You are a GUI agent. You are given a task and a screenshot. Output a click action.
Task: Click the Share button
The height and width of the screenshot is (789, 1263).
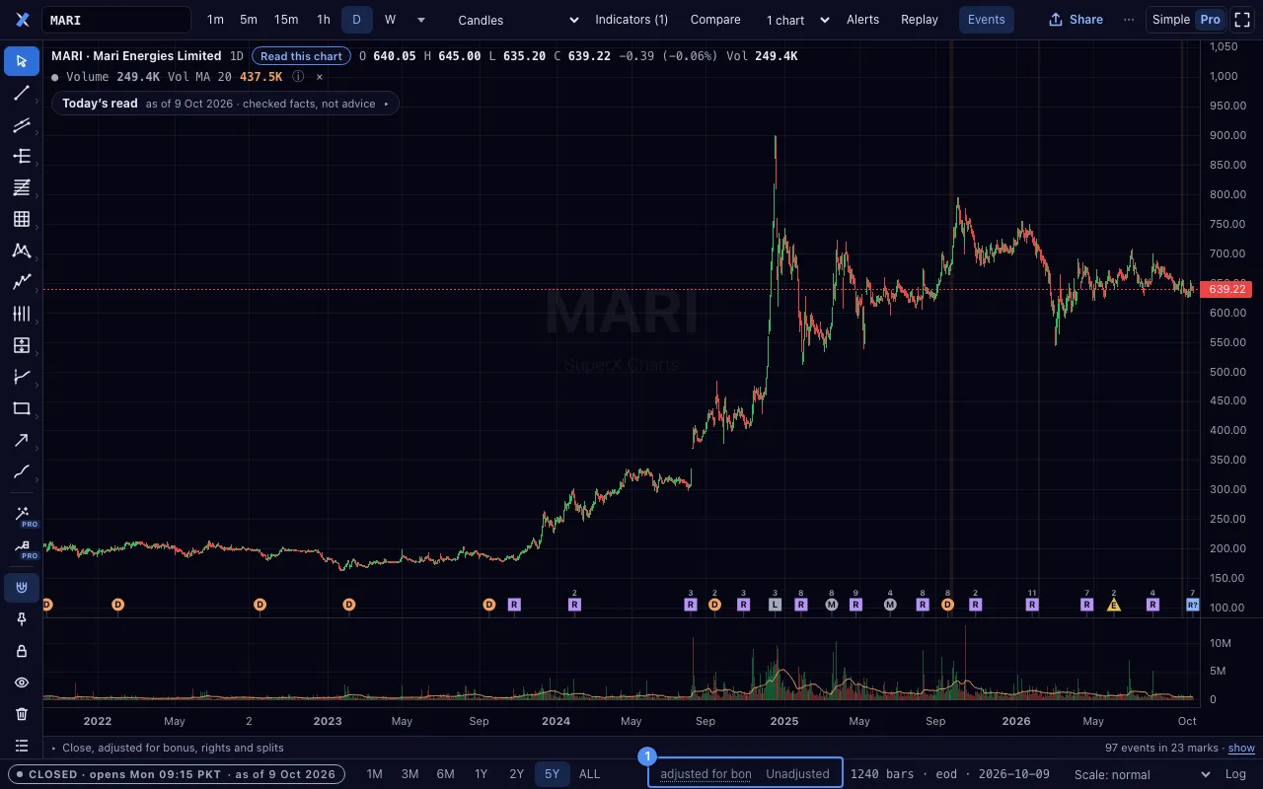tap(1076, 20)
